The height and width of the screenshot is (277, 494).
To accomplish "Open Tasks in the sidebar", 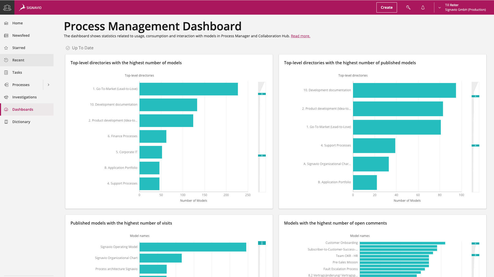I will tap(27, 72).
